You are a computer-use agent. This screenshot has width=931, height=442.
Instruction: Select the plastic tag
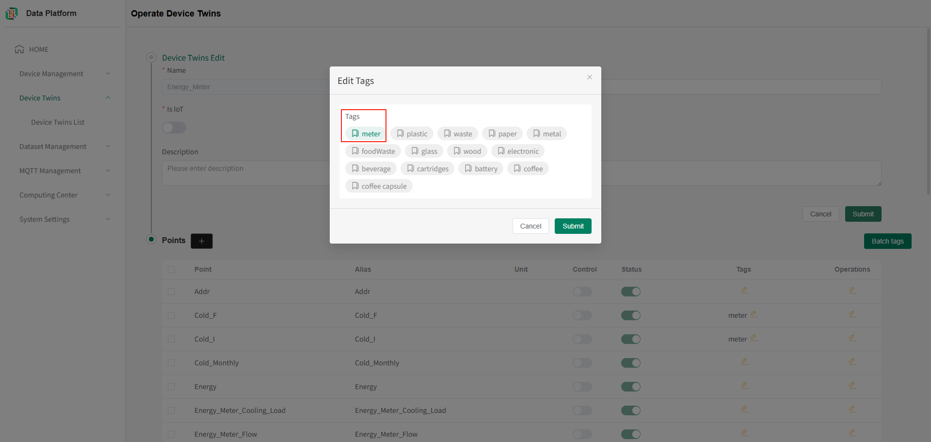(x=412, y=134)
